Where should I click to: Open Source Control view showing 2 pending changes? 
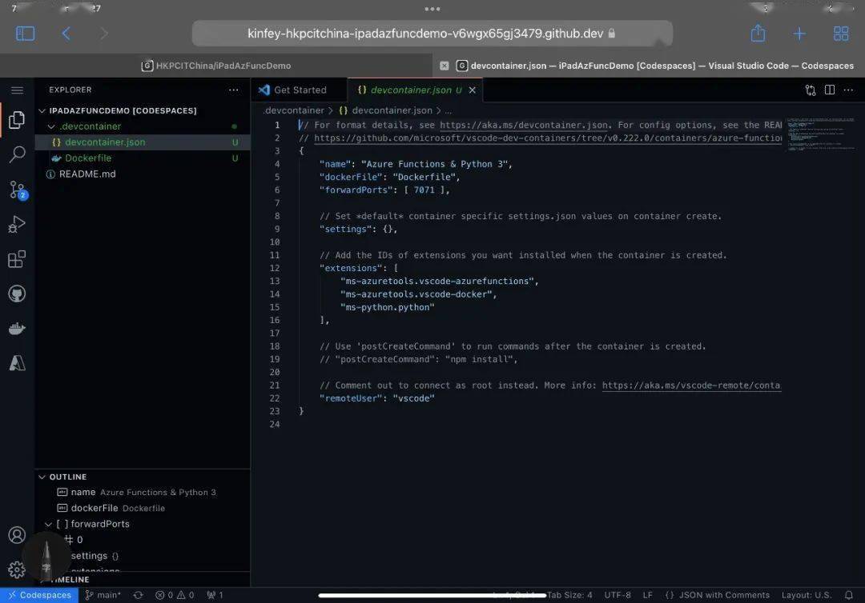point(17,190)
